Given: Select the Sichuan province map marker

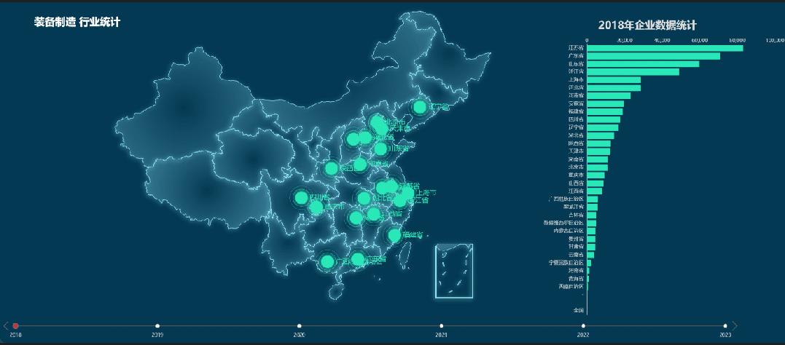Looking at the screenshot, I should click(301, 197).
